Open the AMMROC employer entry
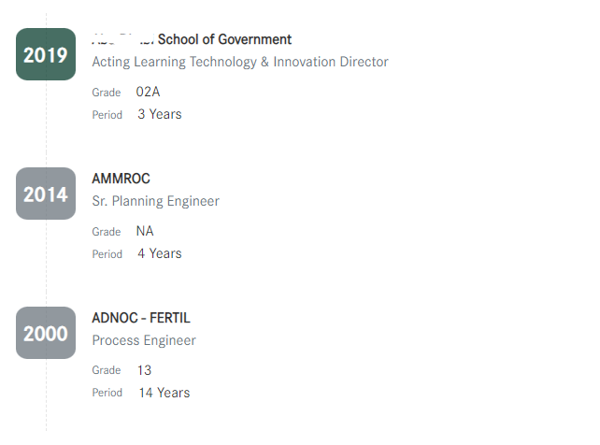Image resolution: width=600 pixels, height=445 pixels. [121, 179]
